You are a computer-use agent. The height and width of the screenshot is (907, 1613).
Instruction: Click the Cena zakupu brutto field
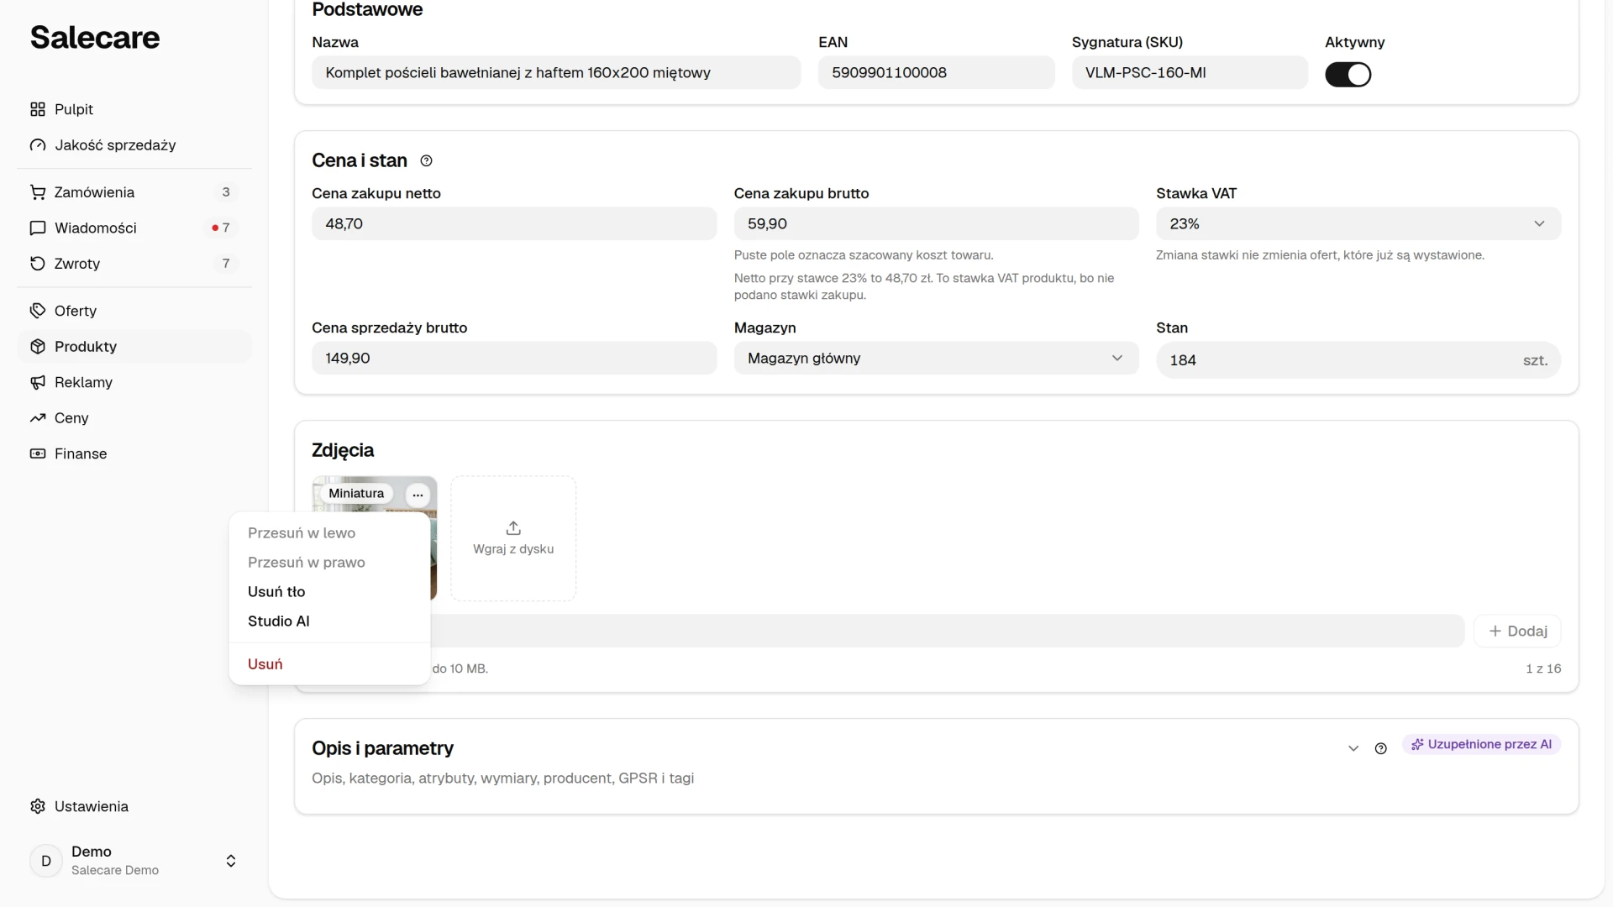point(936,223)
